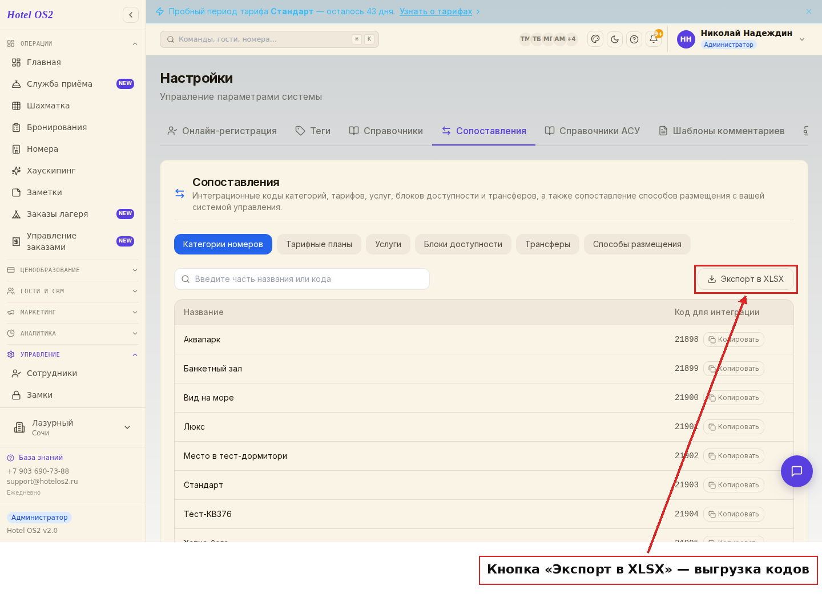The width and height of the screenshot is (822, 598).
Task: Focus the название или кода search field
Action: (302, 279)
